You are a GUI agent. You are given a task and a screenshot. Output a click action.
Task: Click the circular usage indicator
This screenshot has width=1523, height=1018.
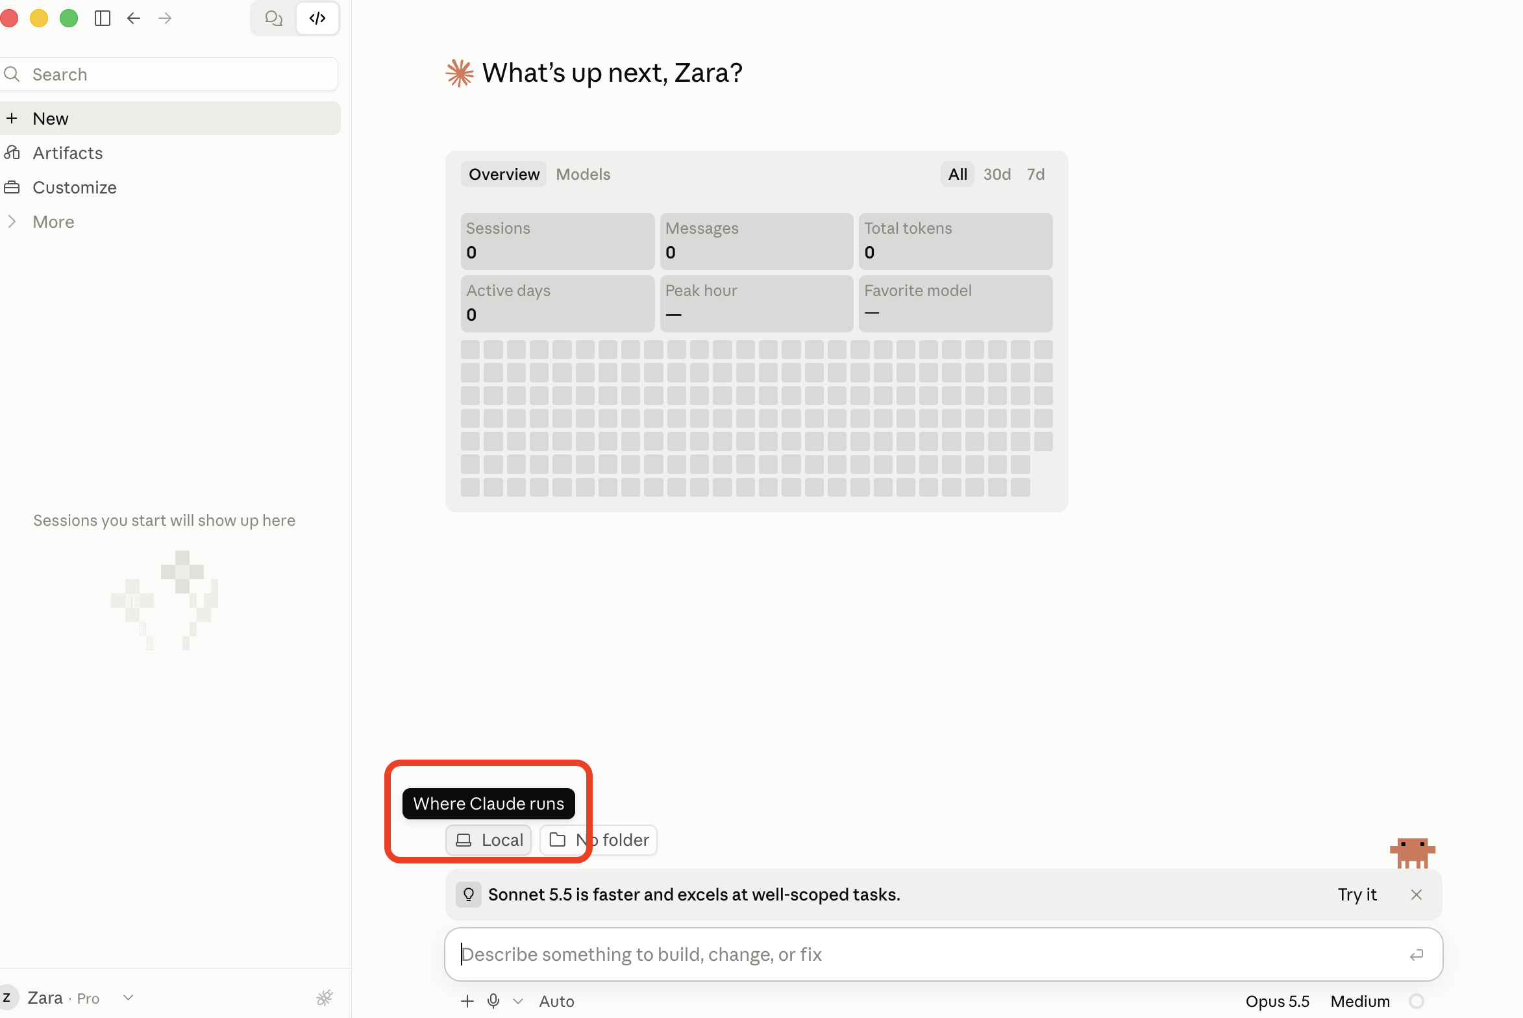point(1417,1001)
